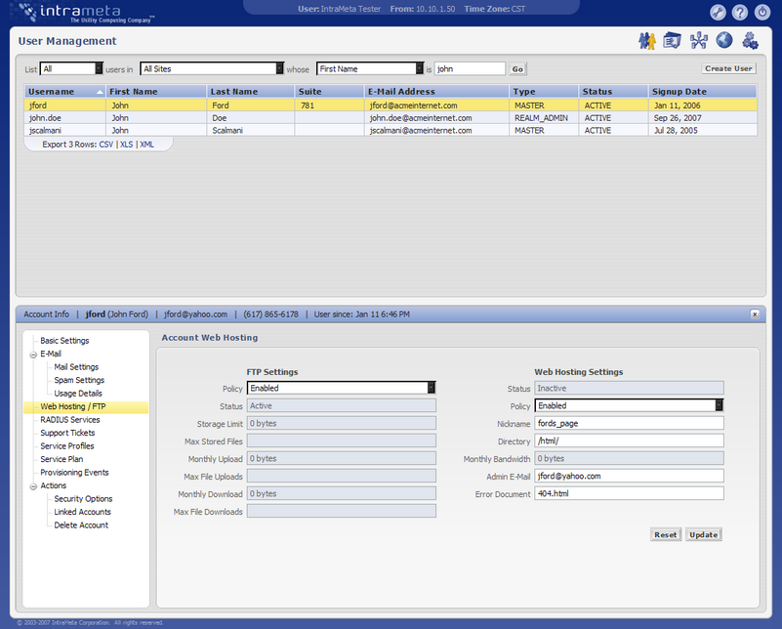Click the Admin E-Mail input field
The image size is (782, 629).
click(x=630, y=477)
